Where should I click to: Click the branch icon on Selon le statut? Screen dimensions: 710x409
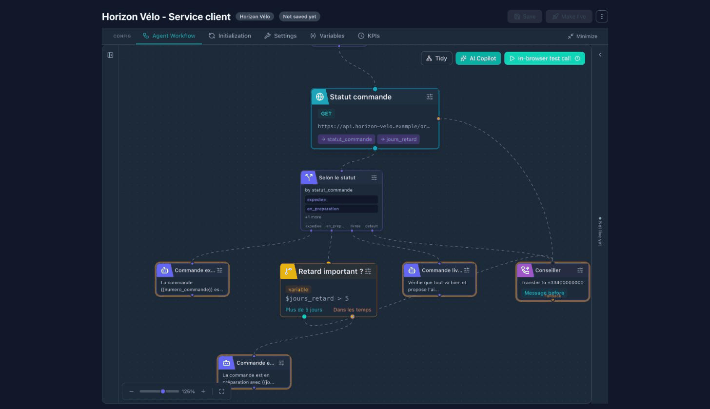point(309,177)
